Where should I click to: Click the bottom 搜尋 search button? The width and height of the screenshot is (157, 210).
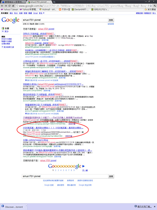(111, 176)
